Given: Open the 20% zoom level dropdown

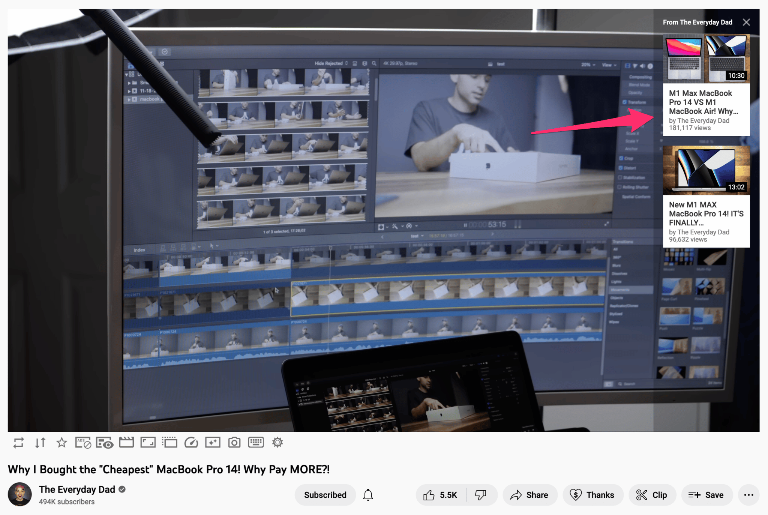Looking at the screenshot, I should pyautogui.click(x=588, y=65).
